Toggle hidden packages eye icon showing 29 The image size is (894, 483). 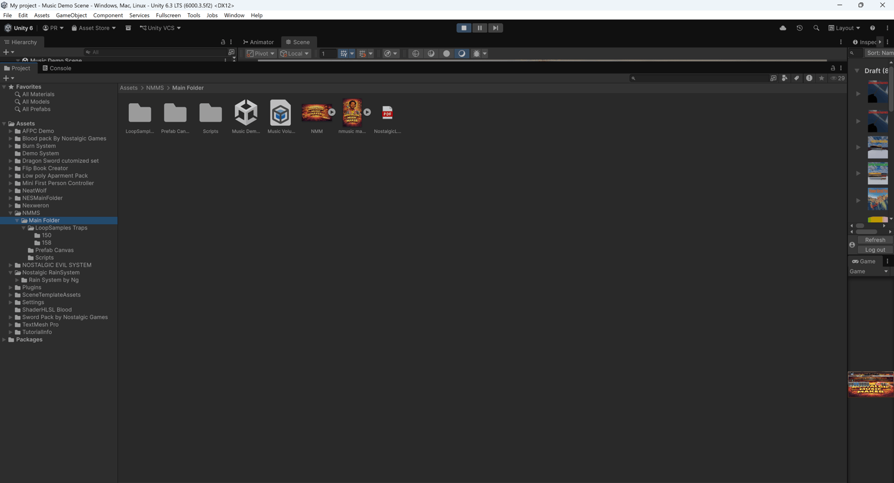[837, 78]
